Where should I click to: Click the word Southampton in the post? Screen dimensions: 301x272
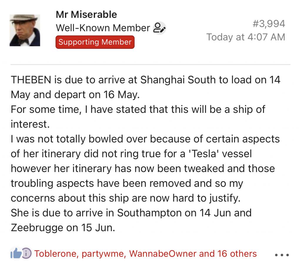point(157,213)
